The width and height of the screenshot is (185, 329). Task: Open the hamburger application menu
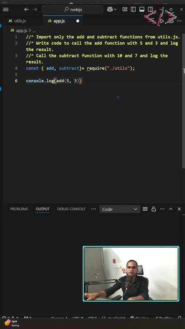[5, 10]
